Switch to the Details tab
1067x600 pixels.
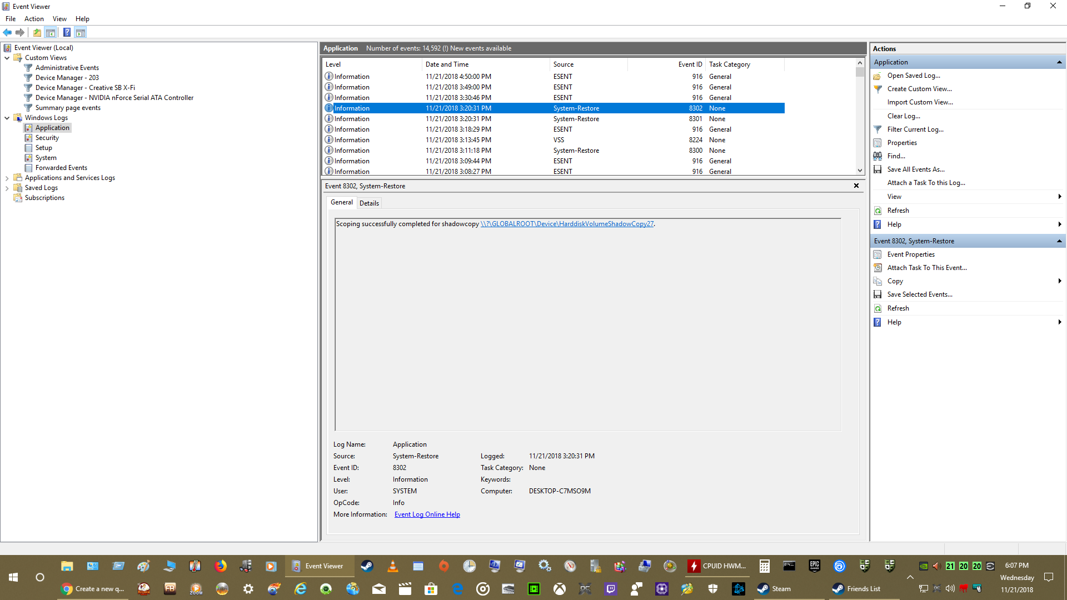coord(369,203)
